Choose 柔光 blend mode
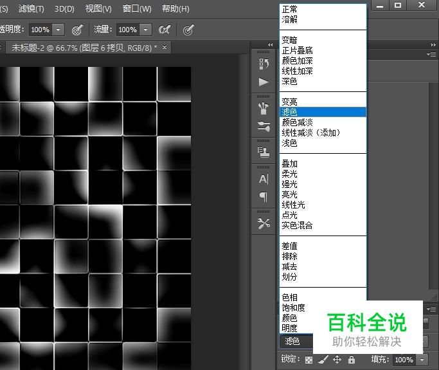 pyautogui.click(x=323, y=174)
